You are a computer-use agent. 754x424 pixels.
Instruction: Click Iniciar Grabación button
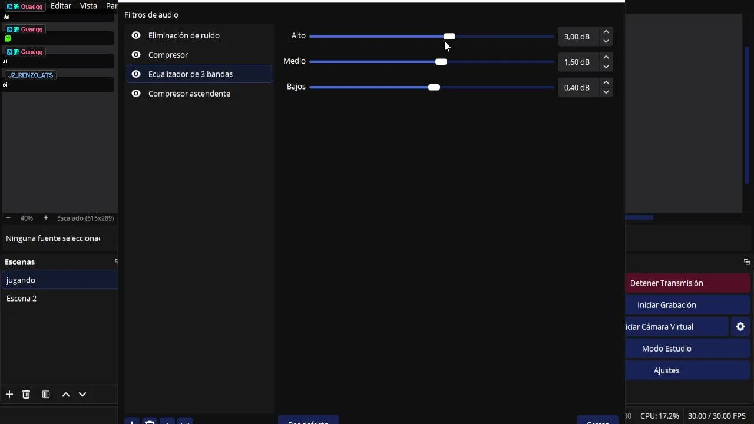[687, 305]
